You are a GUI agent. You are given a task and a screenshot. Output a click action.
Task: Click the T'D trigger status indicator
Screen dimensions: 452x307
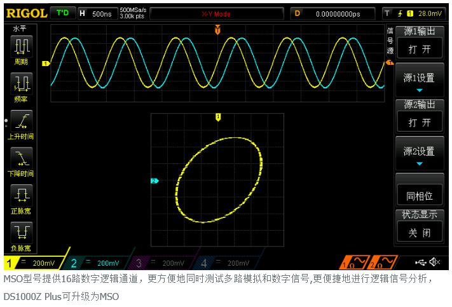[x=62, y=13]
